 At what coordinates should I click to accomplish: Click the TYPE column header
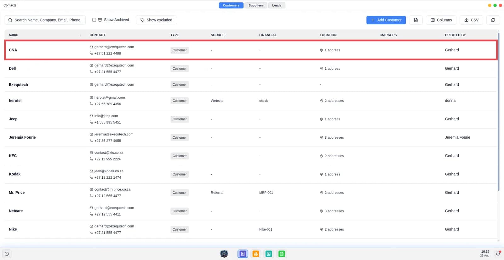click(175, 35)
